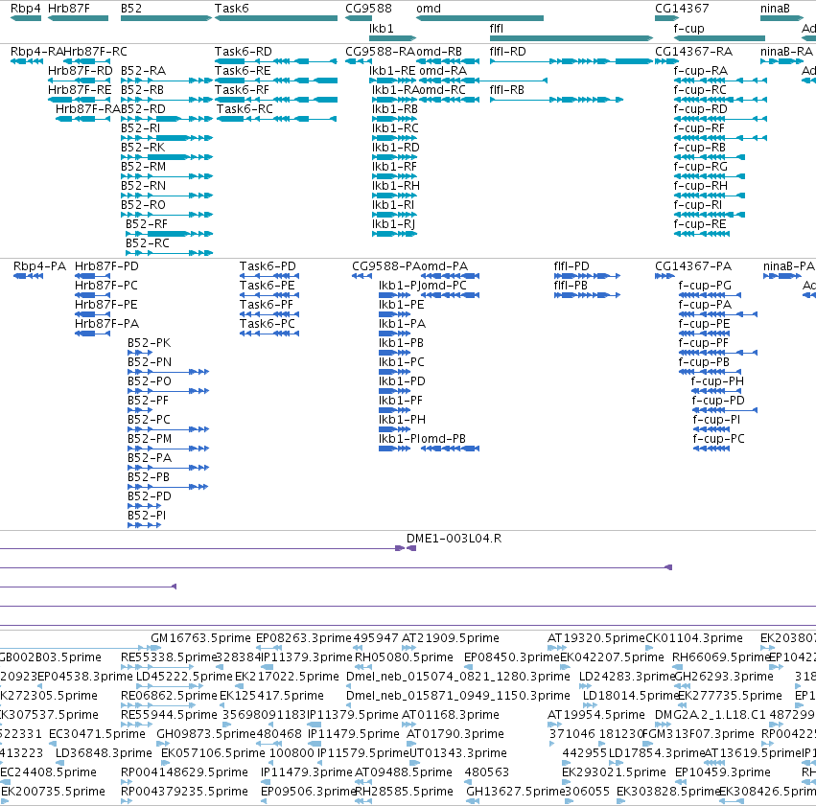Click EST label CK01104.3prime
This screenshot has width=816, height=806.
click(x=693, y=638)
